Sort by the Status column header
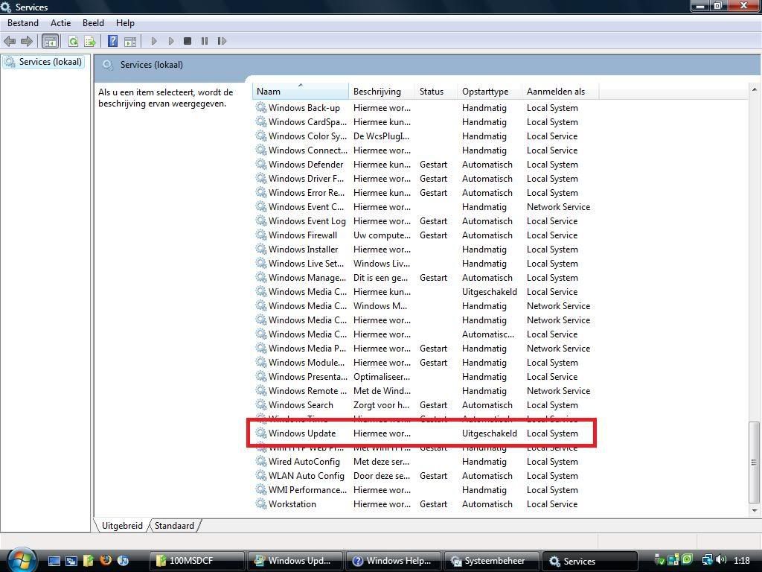Image resolution: width=762 pixels, height=572 pixels. coord(436,91)
